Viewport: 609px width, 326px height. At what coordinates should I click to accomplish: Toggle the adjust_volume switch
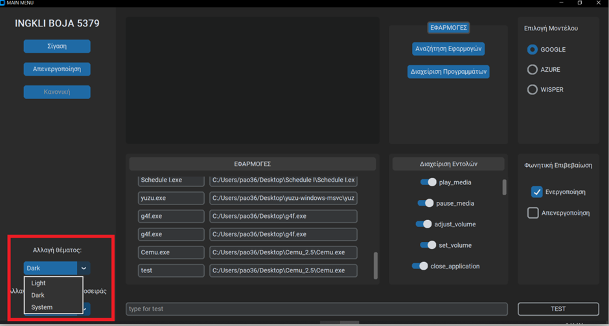(x=424, y=224)
